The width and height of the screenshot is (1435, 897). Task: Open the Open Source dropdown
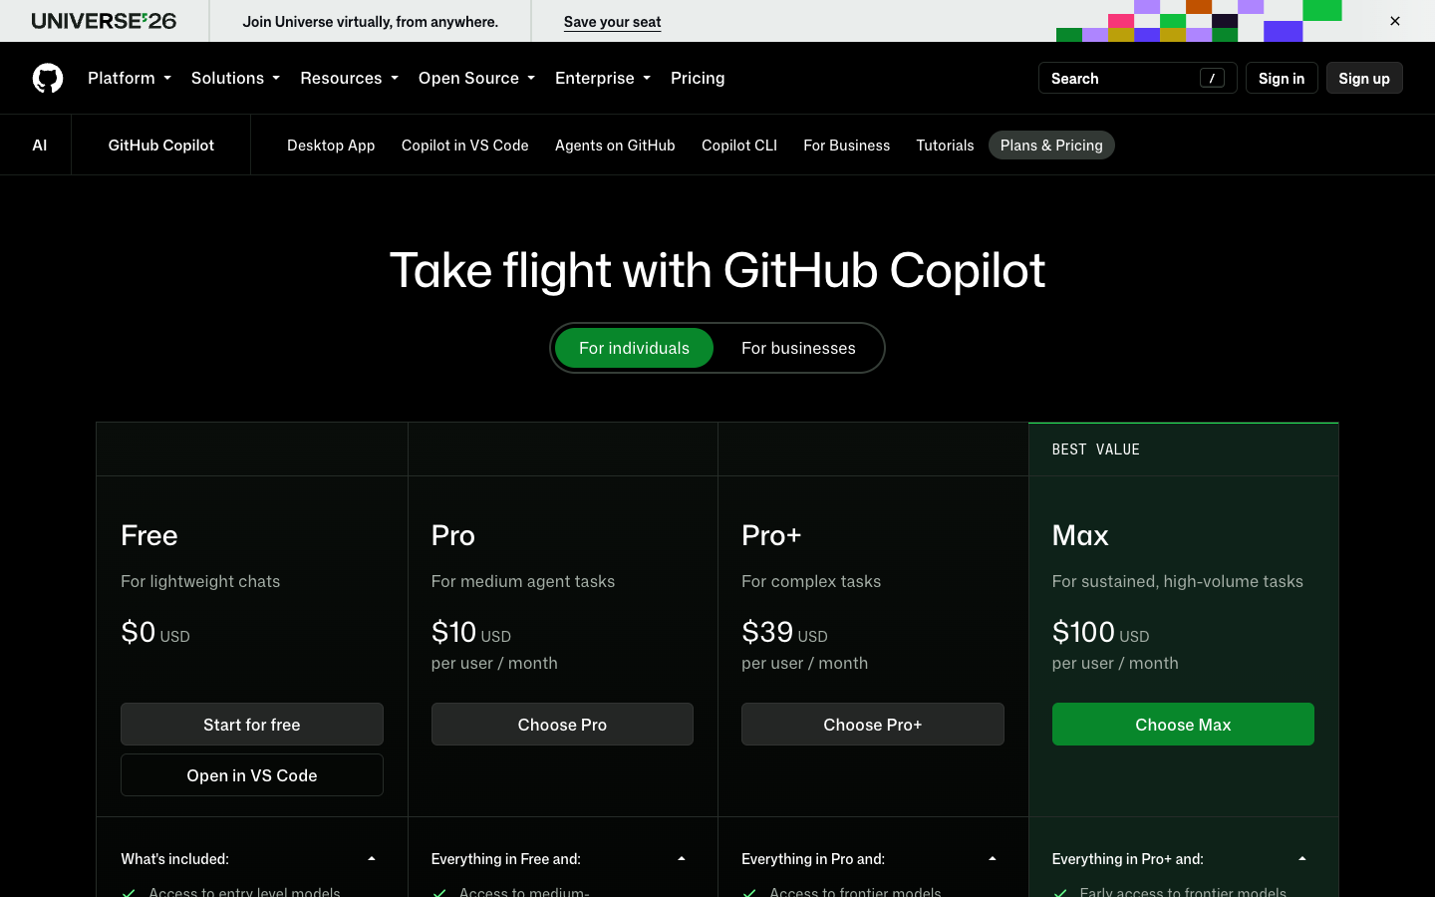pos(476,78)
